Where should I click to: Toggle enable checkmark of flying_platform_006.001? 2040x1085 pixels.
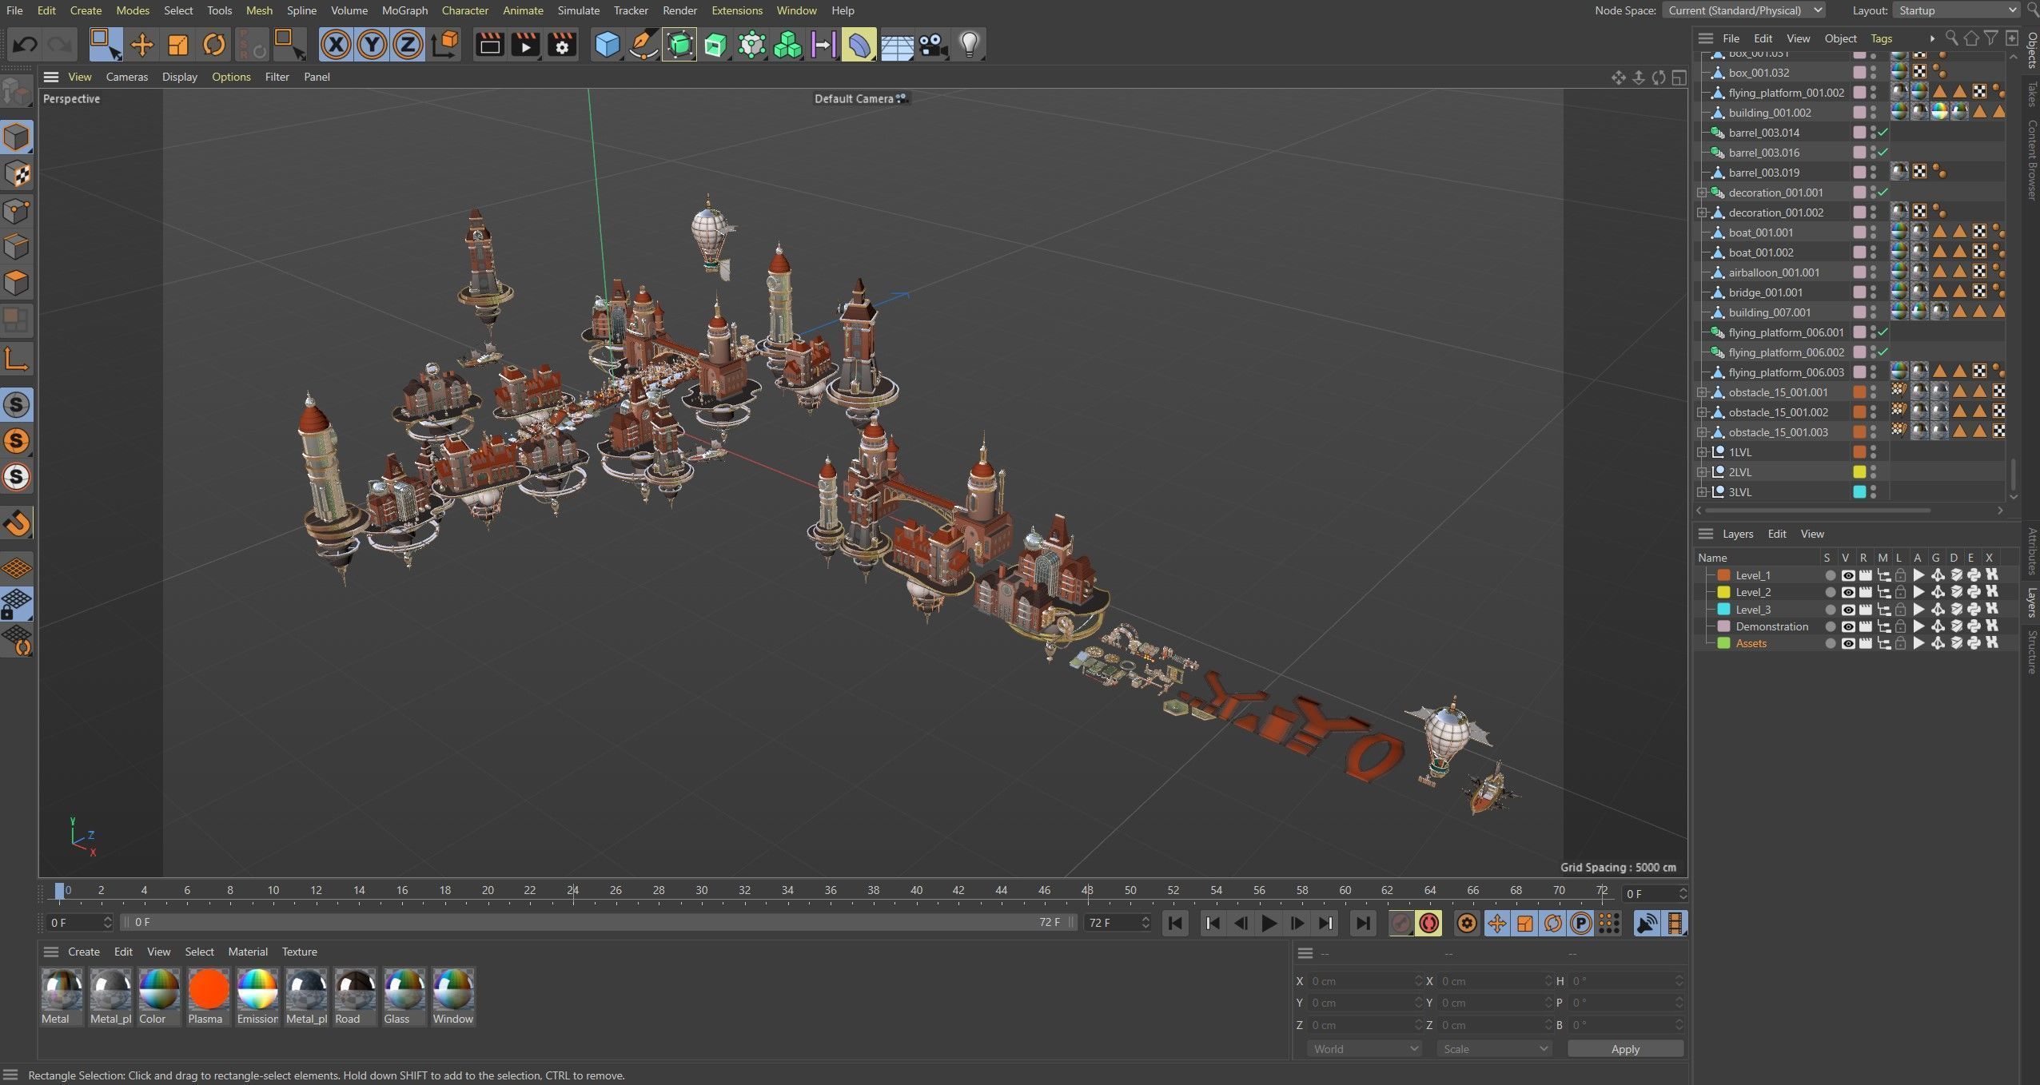[x=1883, y=332]
